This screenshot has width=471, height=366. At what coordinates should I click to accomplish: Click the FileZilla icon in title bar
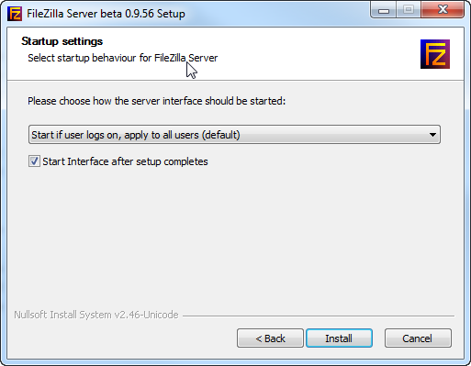[15, 14]
